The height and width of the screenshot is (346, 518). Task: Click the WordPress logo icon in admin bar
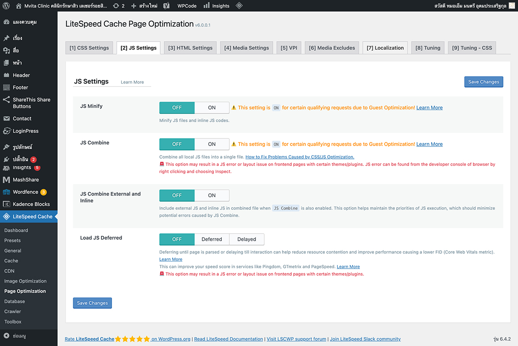point(6,6)
